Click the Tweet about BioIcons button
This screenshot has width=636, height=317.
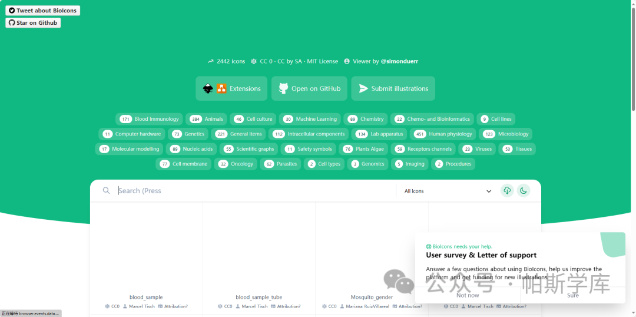42,11
